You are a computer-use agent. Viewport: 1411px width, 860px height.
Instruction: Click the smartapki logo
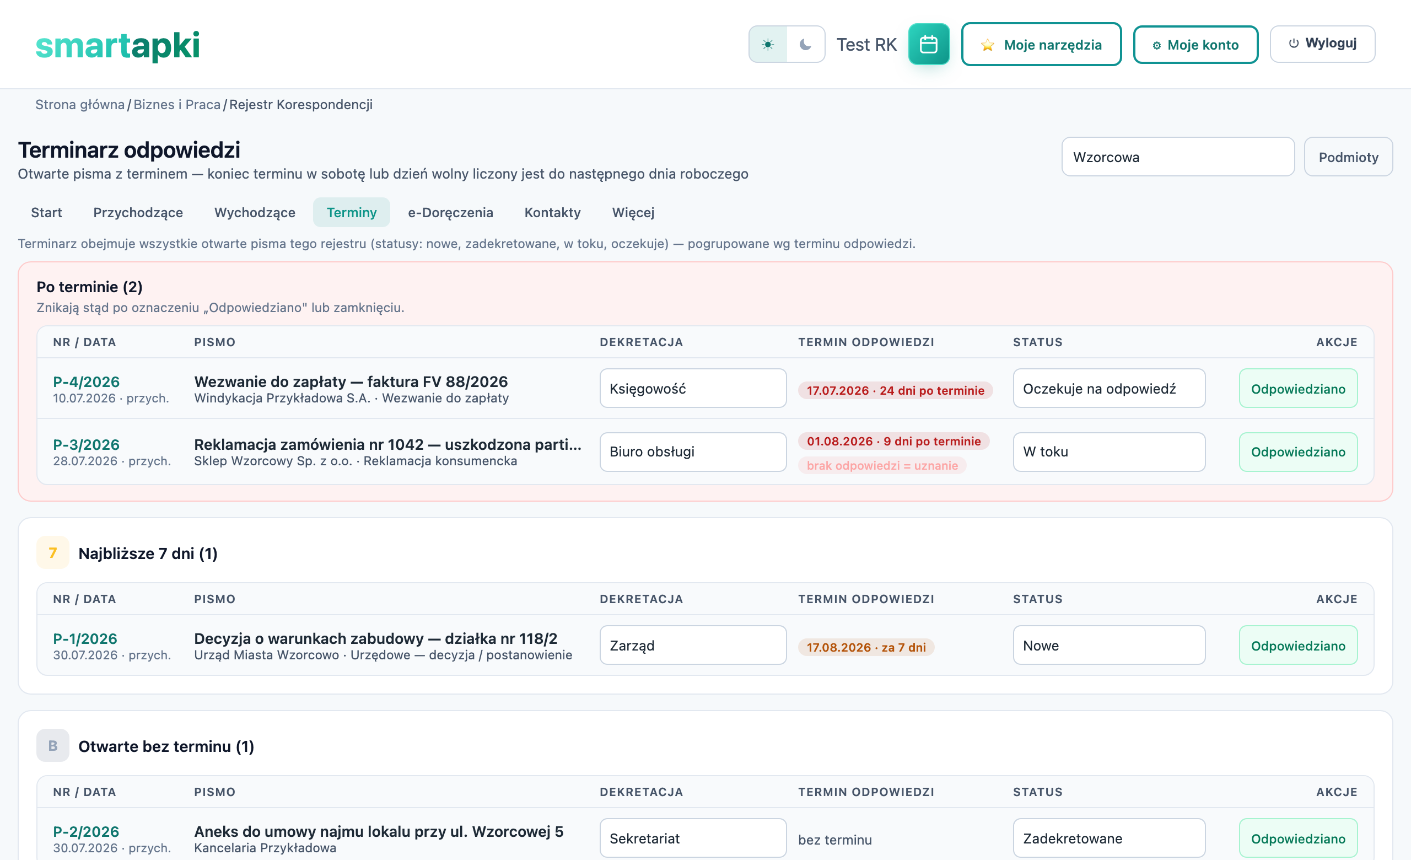click(117, 45)
